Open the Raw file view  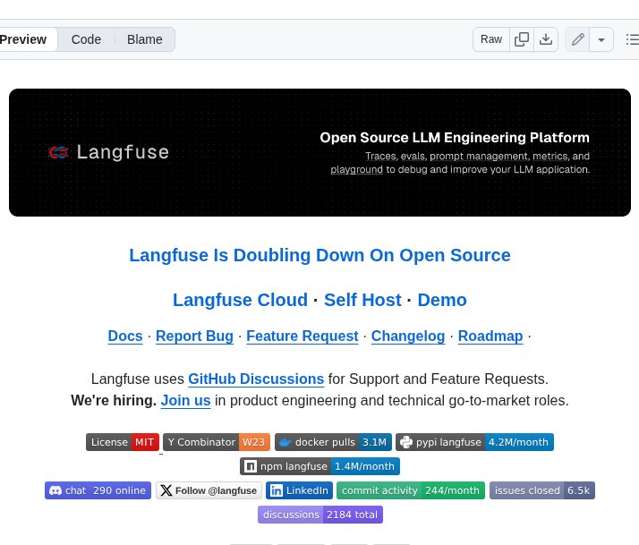click(x=491, y=39)
